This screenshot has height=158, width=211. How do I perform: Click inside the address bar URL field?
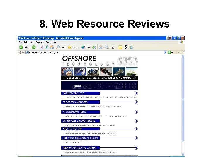[x=96, y=53]
